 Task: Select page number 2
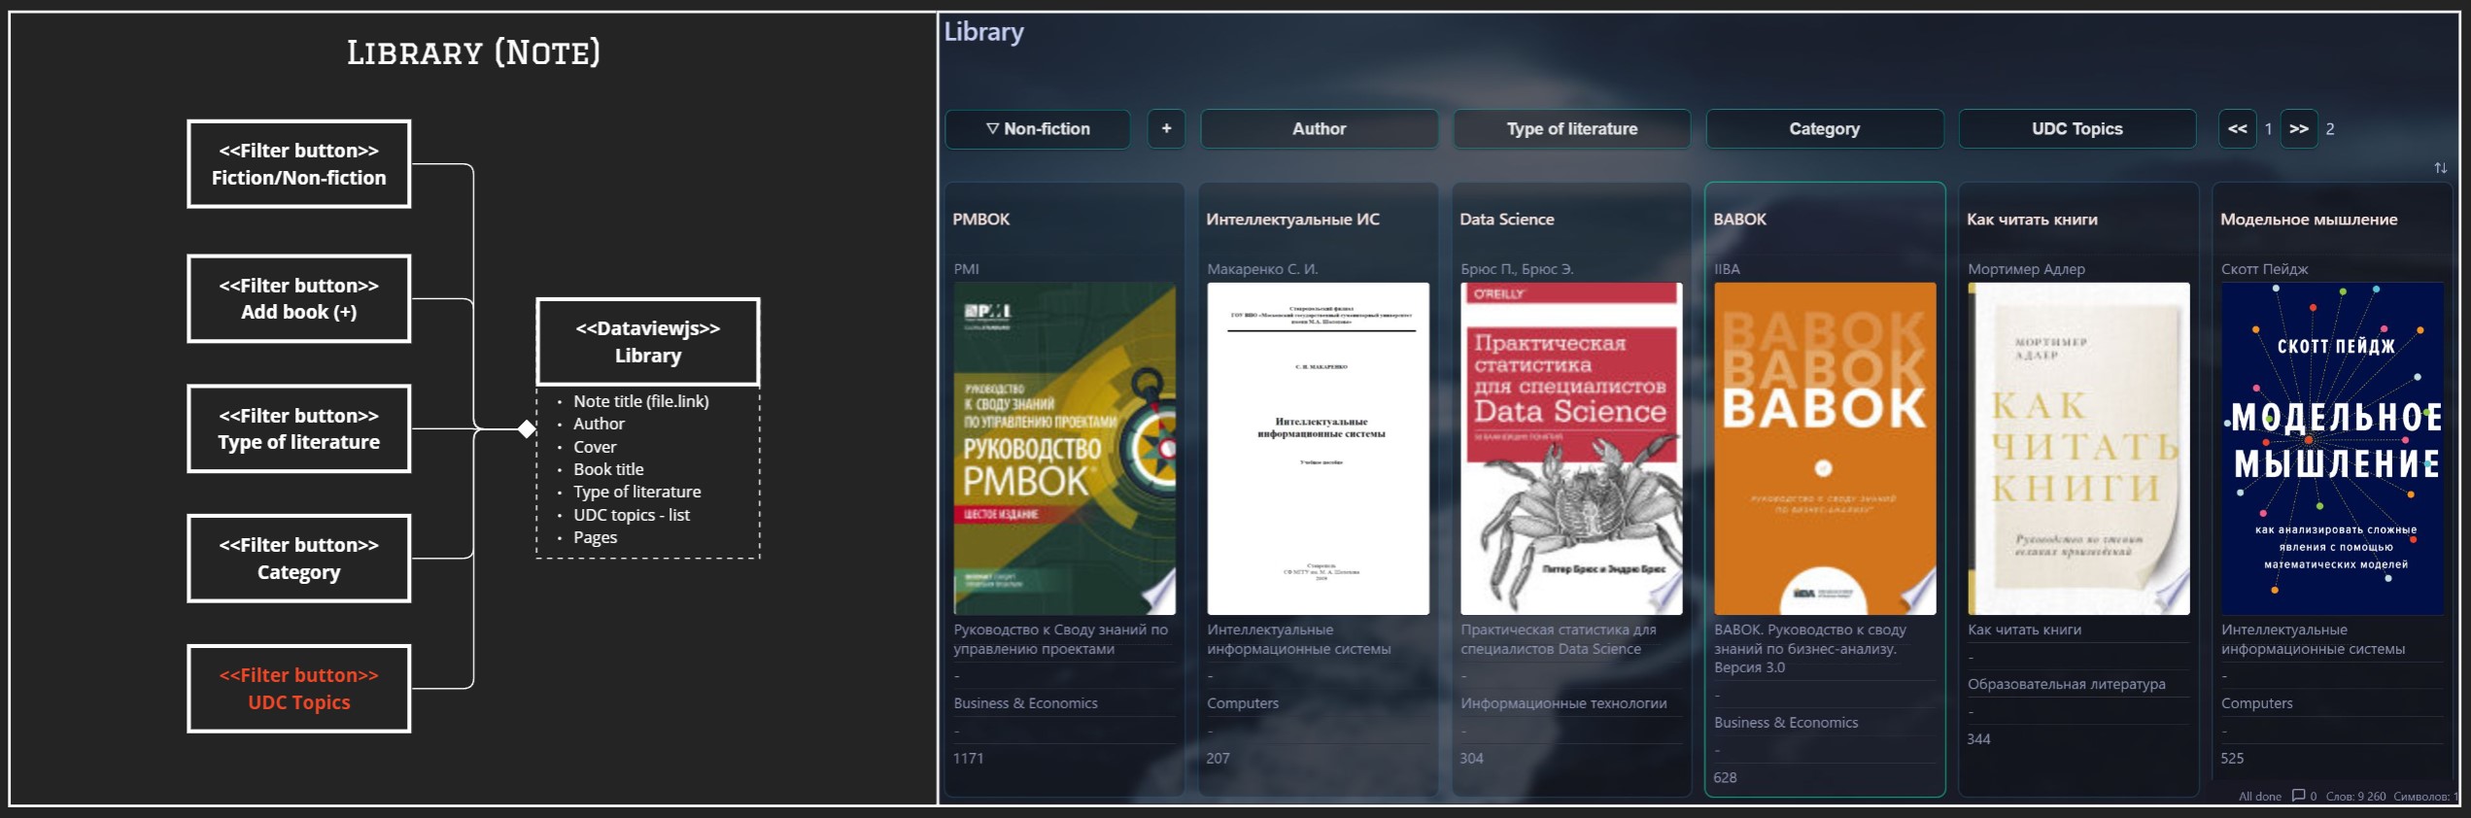pyautogui.click(x=2330, y=129)
